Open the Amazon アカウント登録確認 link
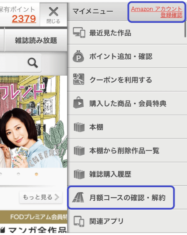This screenshot has width=187, height=235. (x=157, y=12)
